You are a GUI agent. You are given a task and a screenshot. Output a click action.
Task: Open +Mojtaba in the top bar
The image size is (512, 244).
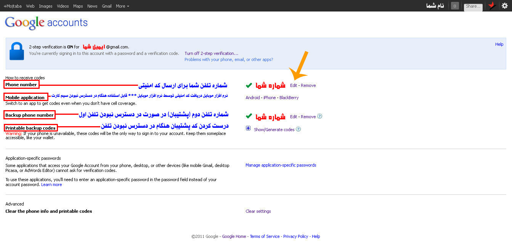click(x=13, y=6)
